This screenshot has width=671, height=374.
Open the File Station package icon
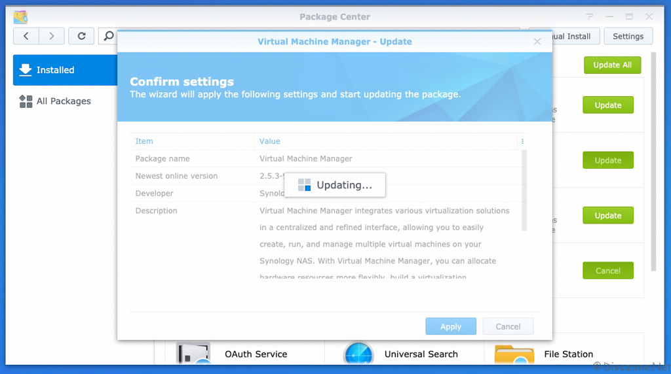point(514,354)
